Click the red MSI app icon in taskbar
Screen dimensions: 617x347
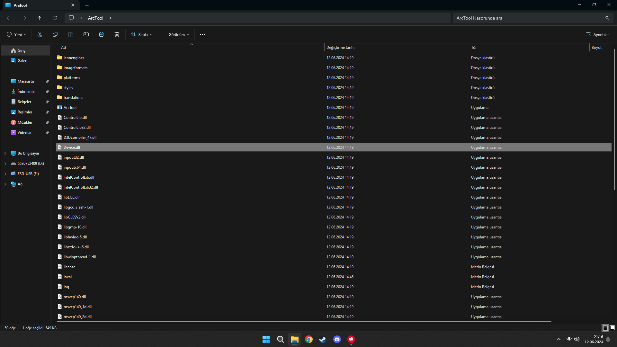click(351, 339)
